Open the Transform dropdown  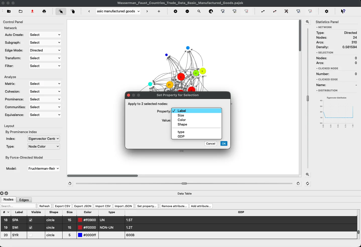45,58
